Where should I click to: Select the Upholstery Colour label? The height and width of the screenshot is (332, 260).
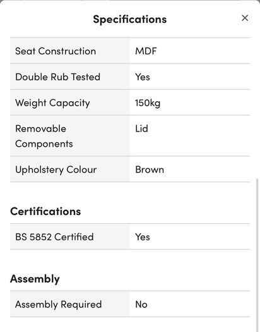(x=56, y=170)
